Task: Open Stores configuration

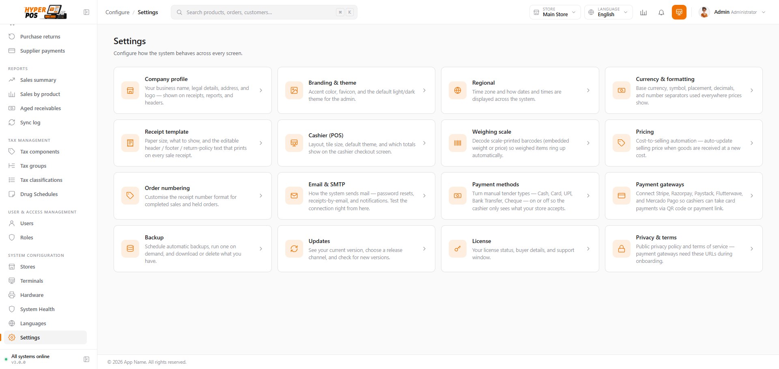Action: (45, 267)
